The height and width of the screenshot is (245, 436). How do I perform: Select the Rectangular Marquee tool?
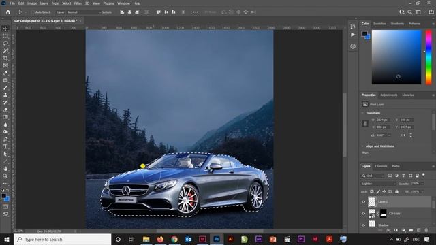pyautogui.click(x=5, y=36)
